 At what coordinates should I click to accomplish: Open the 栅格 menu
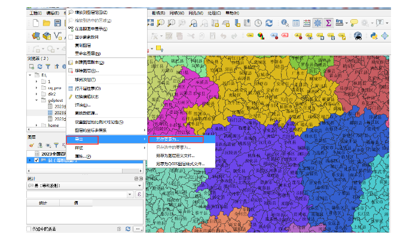point(158,13)
